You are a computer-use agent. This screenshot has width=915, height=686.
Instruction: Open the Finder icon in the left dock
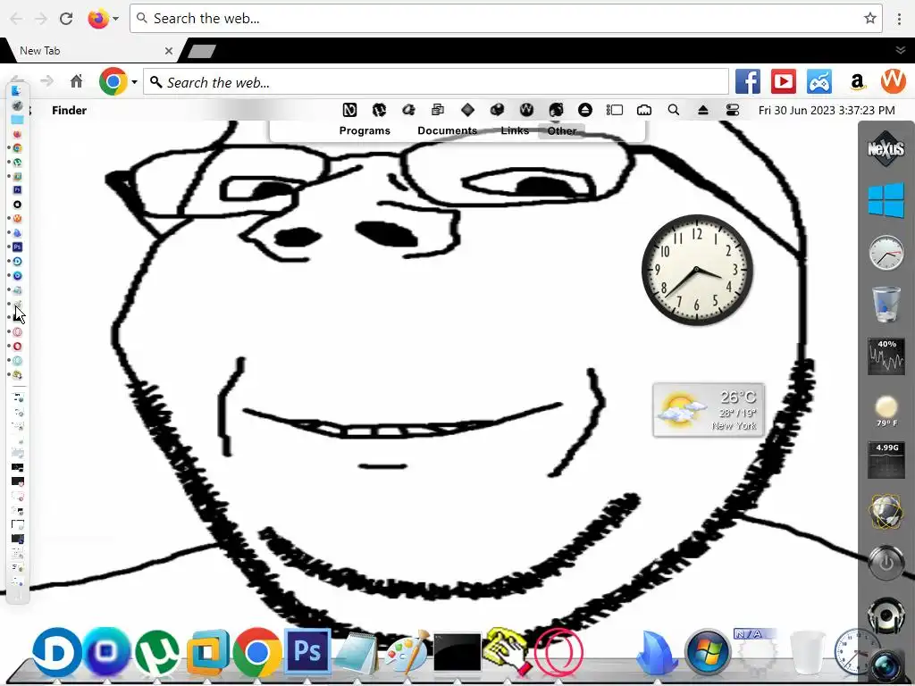[16, 90]
